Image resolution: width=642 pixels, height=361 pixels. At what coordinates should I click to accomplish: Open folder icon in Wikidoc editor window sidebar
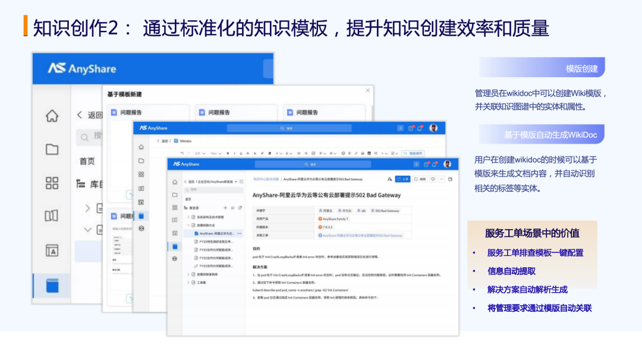(141, 161)
